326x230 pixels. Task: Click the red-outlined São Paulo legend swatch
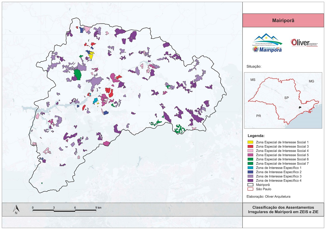pos(250,189)
